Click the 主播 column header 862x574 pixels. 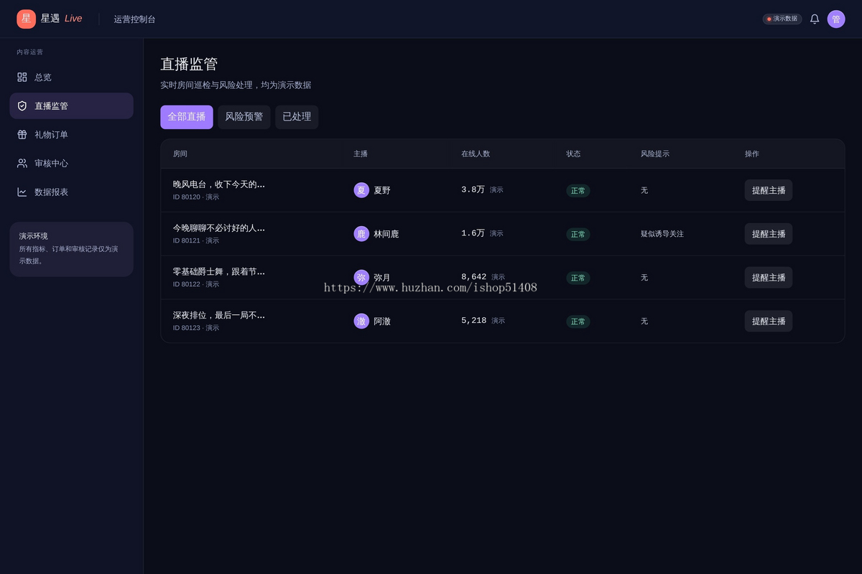(361, 154)
